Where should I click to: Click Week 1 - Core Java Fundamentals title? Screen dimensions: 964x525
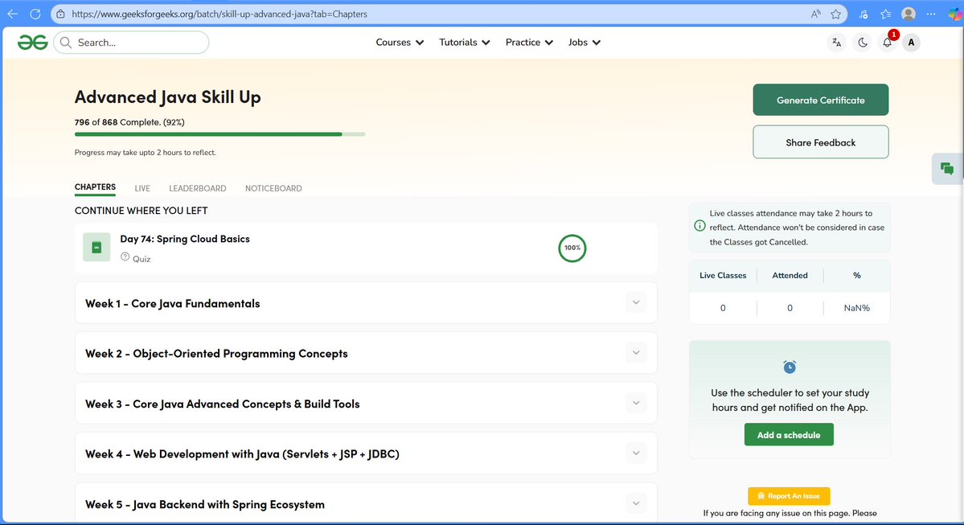pos(173,303)
